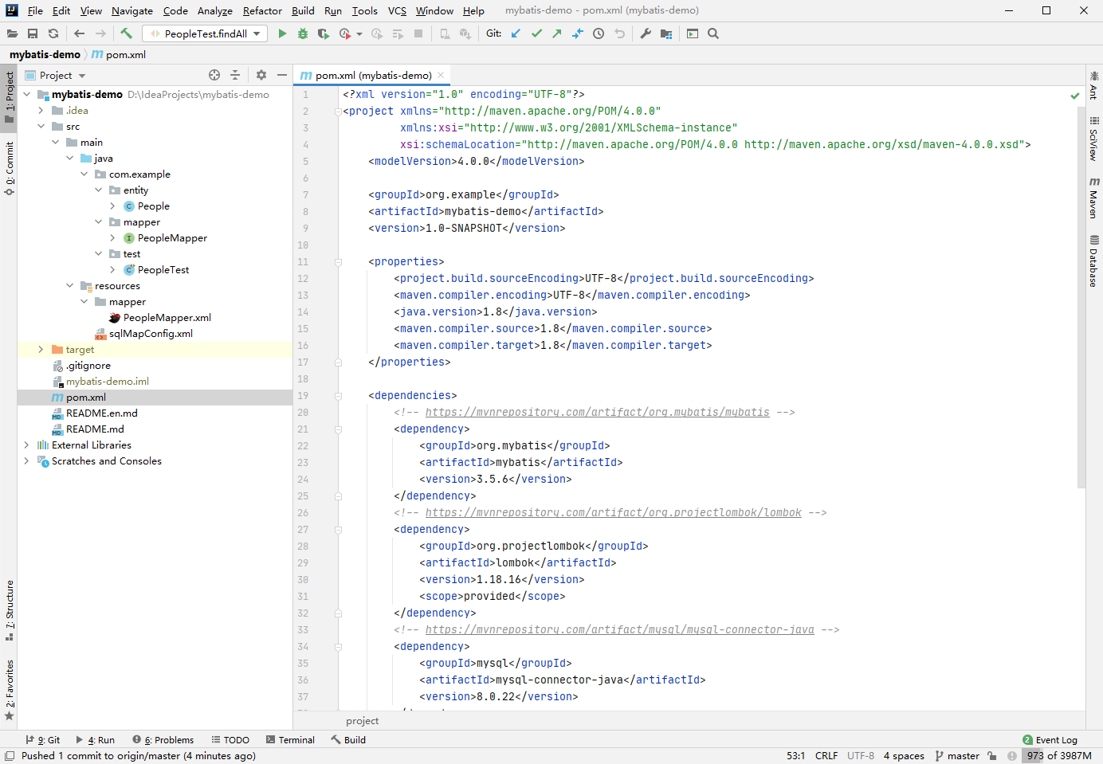Hide the Project tool window
Screen dimensions: 1103x764
(x=282, y=75)
